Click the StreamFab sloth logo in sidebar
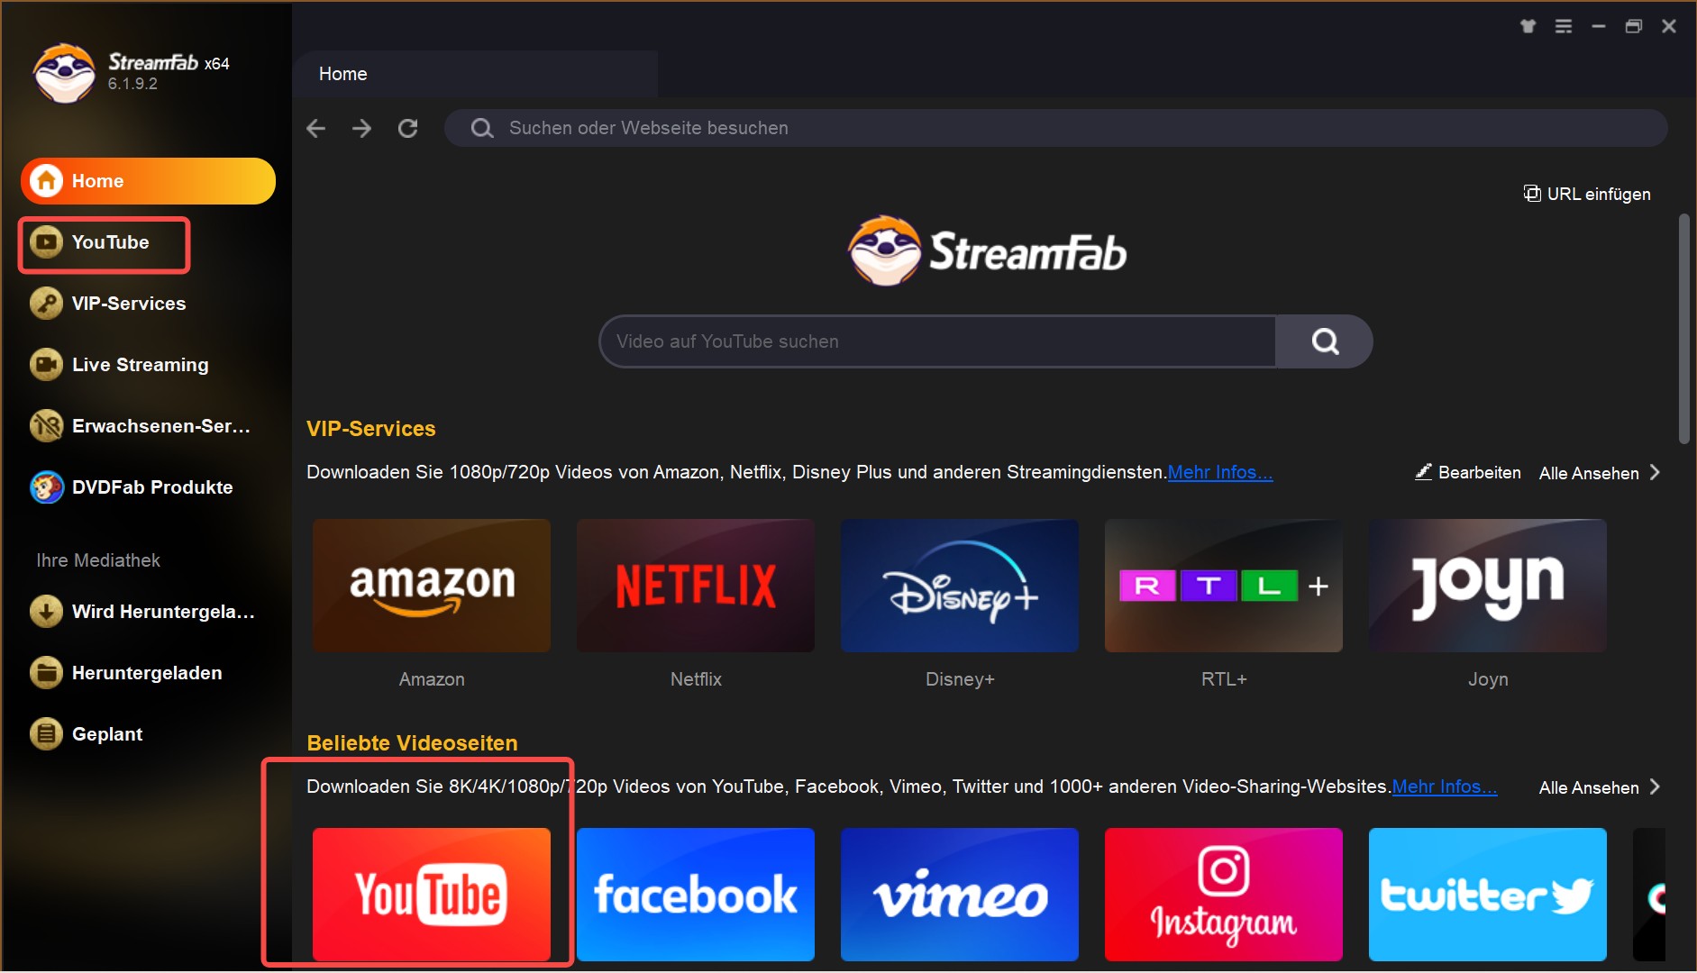Image resolution: width=1697 pixels, height=973 pixels. click(64, 73)
